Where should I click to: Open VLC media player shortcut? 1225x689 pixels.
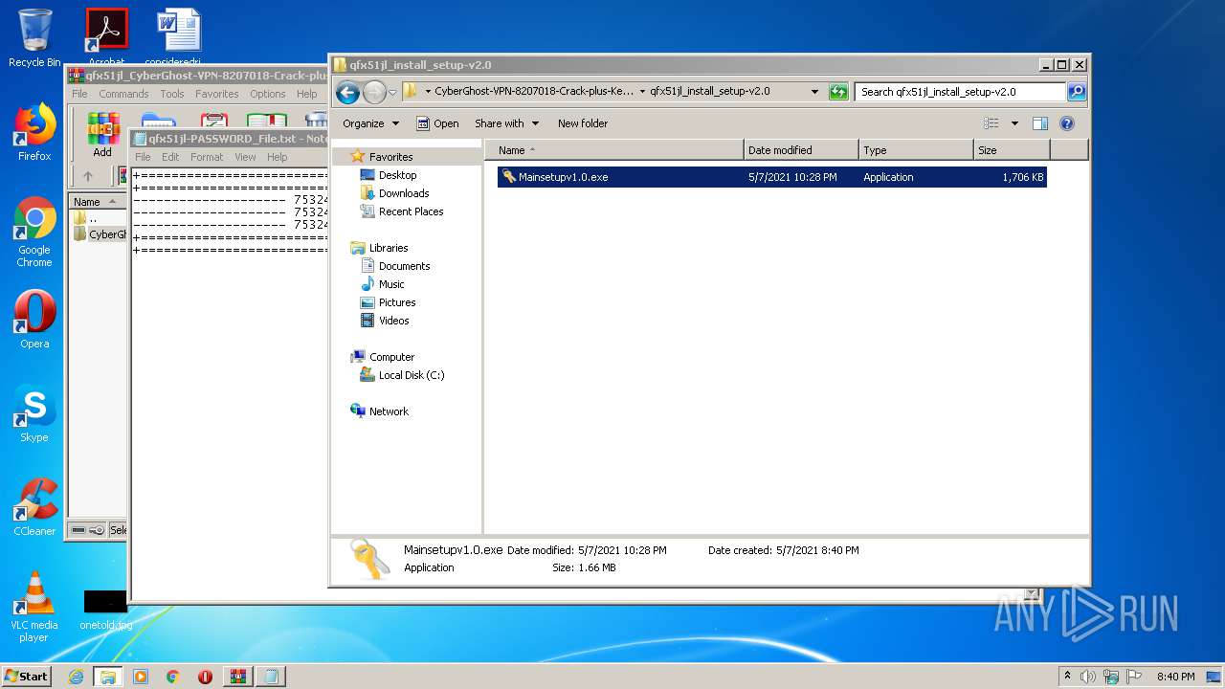point(34,607)
